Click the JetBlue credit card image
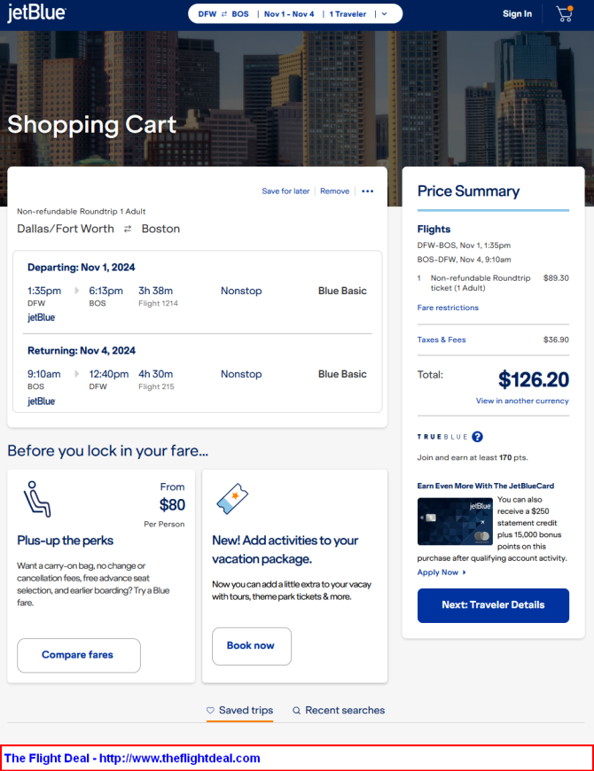Viewport: 594px width, 771px height. [455, 521]
